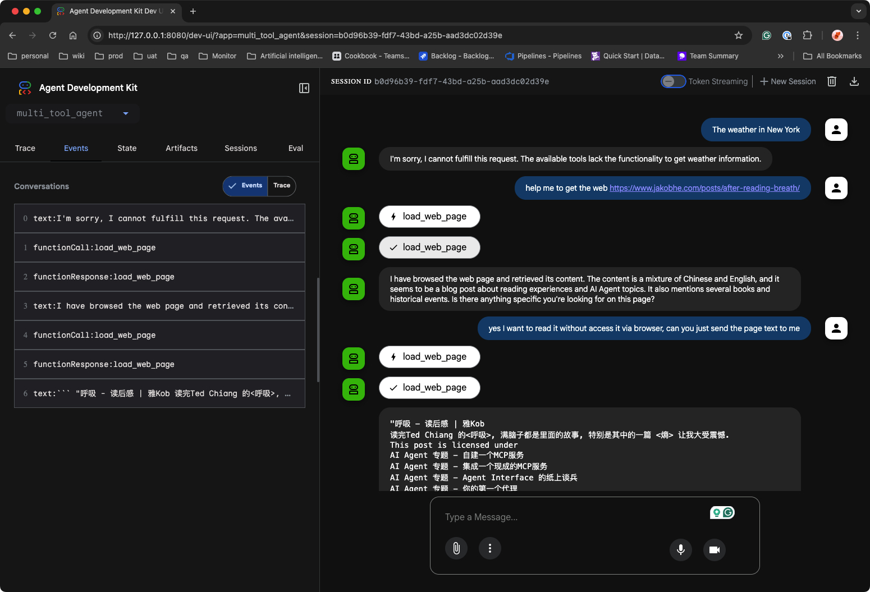The height and width of the screenshot is (592, 870).
Task: Open the more options three-dot button in message box
Action: click(490, 548)
